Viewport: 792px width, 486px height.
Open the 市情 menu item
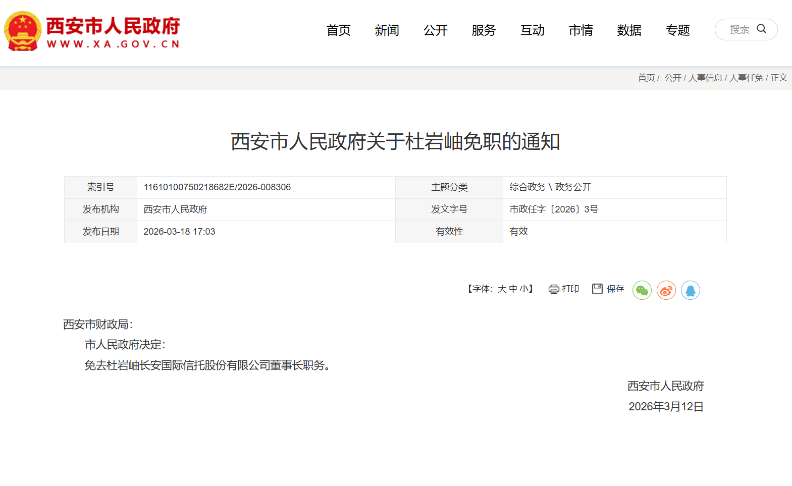[x=580, y=30]
